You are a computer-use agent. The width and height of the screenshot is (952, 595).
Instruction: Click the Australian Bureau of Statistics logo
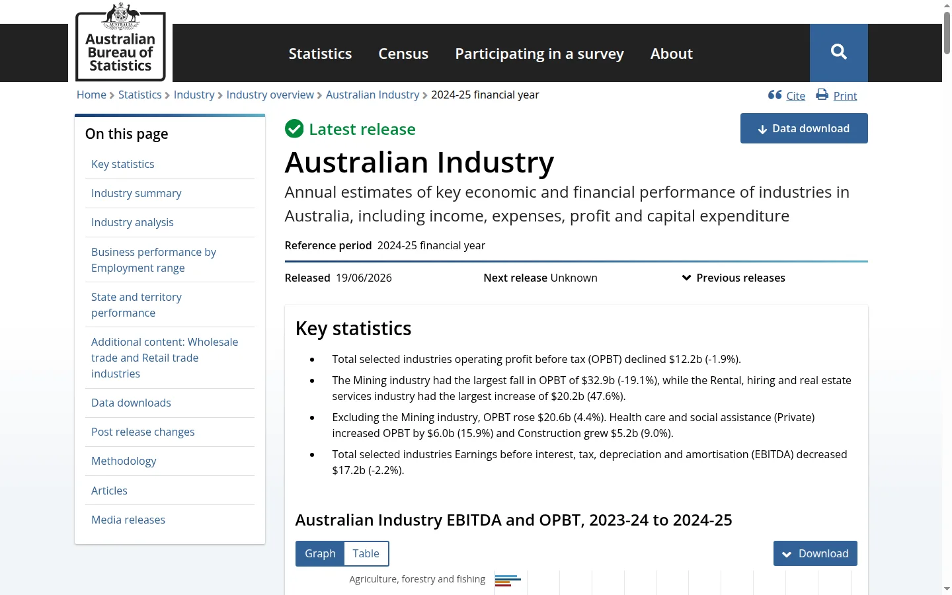(x=120, y=42)
